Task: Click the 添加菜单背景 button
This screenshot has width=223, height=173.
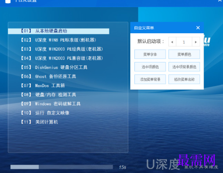Action: pyautogui.click(x=150, y=79)
